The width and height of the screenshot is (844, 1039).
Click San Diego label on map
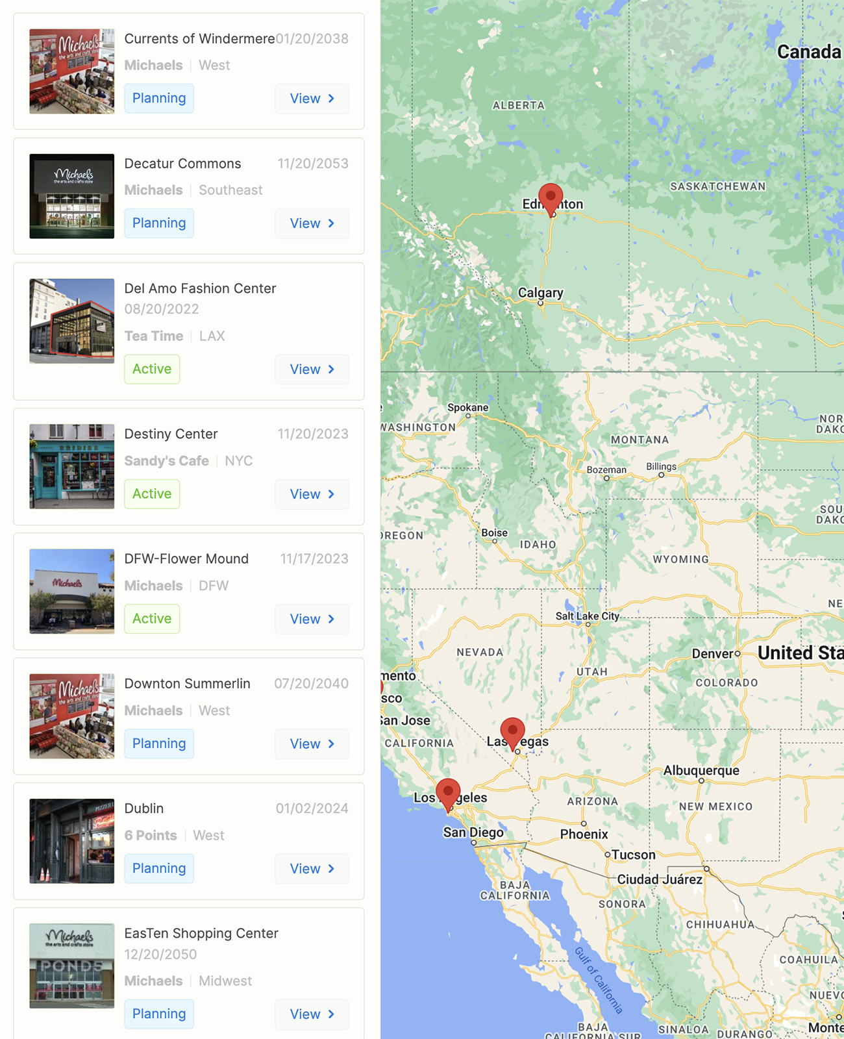pos(473,832)
